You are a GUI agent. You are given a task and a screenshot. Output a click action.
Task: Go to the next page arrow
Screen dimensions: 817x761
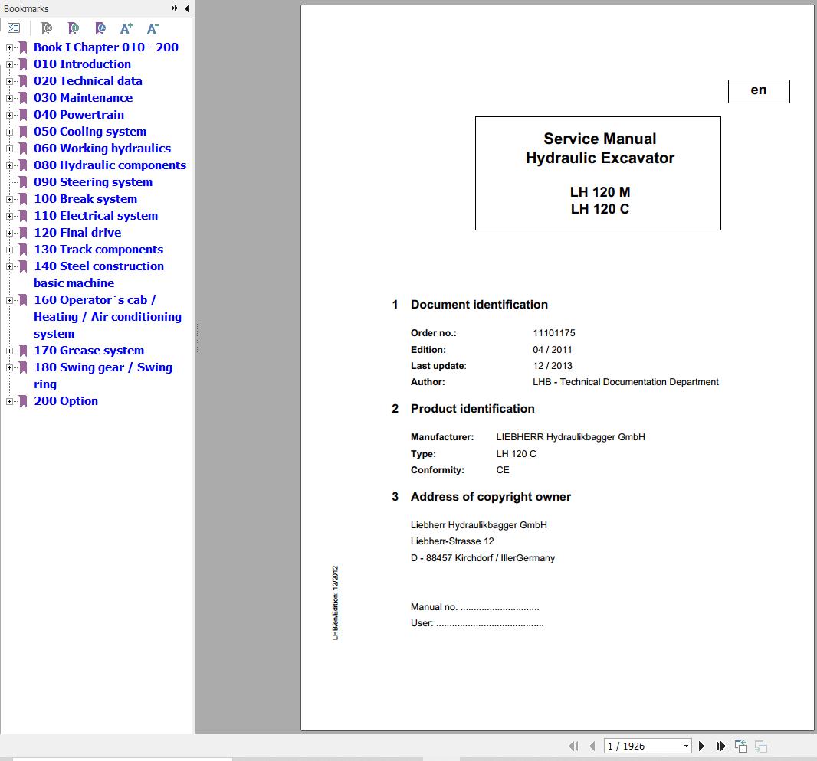click(x=701, y=746)
